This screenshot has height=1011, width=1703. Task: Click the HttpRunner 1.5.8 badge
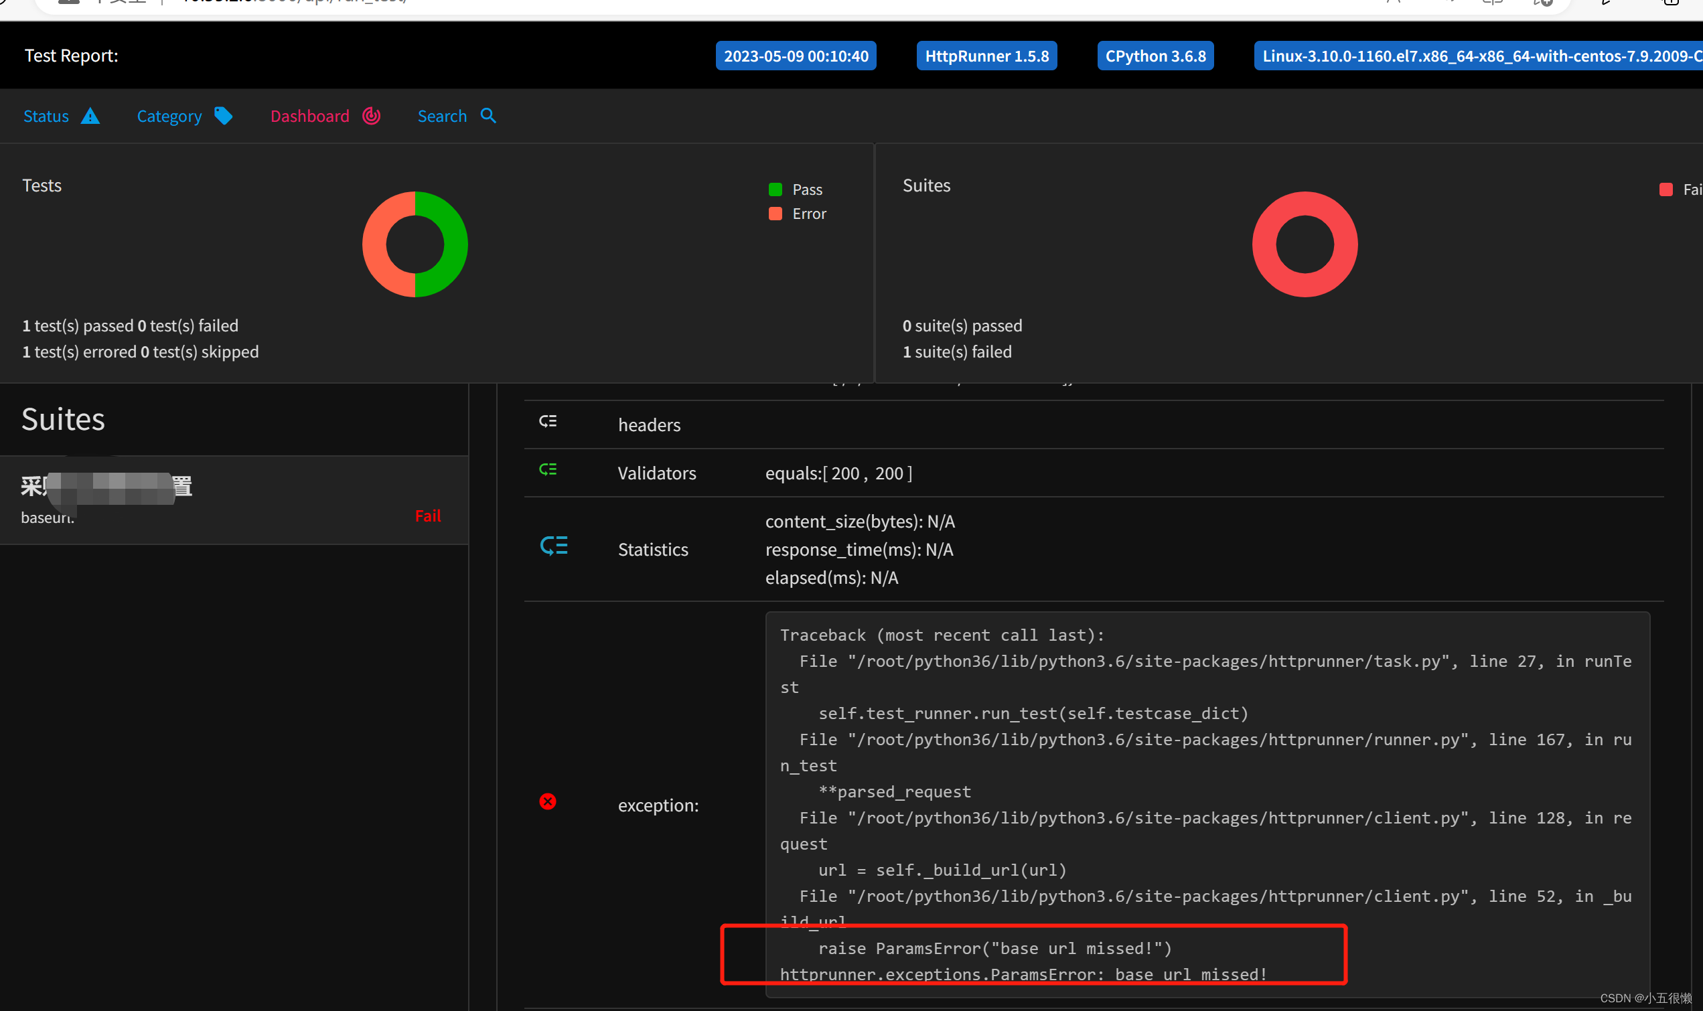(986, 55)
